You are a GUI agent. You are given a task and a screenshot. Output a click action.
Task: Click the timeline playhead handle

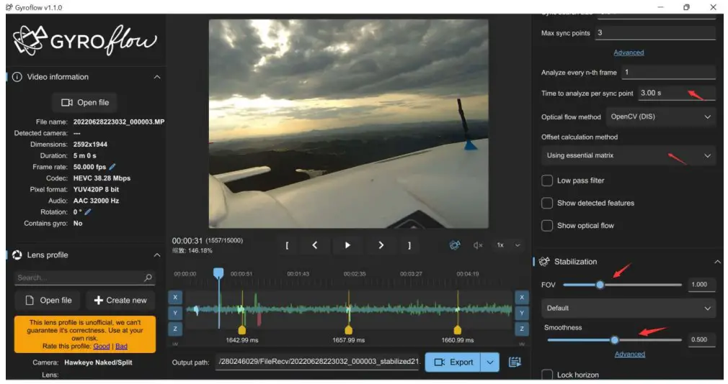pos(218,273)
